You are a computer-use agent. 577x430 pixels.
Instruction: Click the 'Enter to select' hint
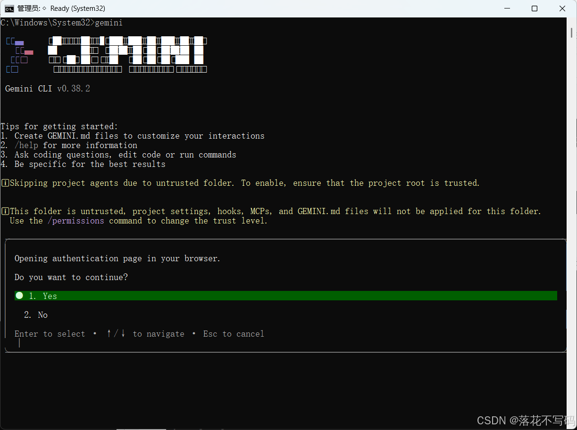point(50,334)
